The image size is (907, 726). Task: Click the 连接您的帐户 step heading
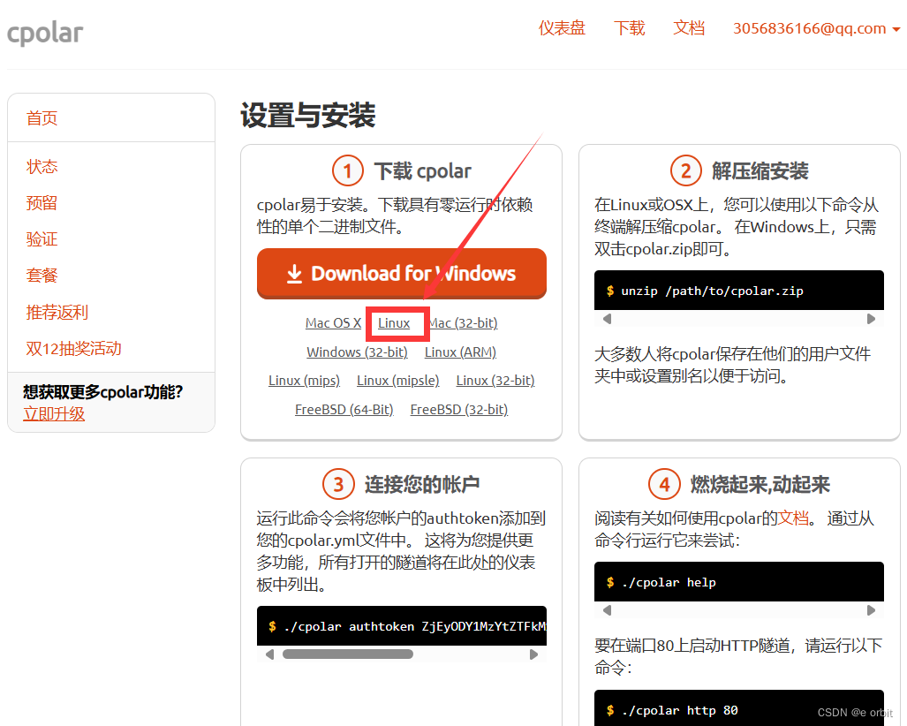(421, 484)
